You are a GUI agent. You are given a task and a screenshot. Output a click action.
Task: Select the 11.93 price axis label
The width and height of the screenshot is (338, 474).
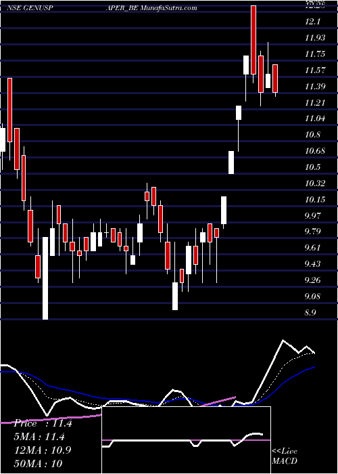(315, 38)
